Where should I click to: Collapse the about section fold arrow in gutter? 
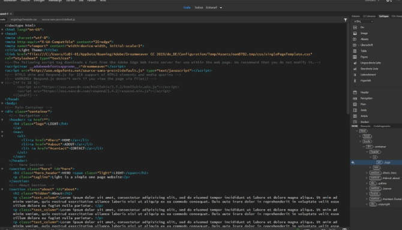(2, 189)
